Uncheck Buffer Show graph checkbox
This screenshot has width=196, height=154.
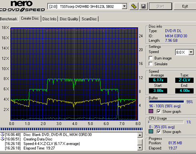pyautogui.click(x=158, y=111)
